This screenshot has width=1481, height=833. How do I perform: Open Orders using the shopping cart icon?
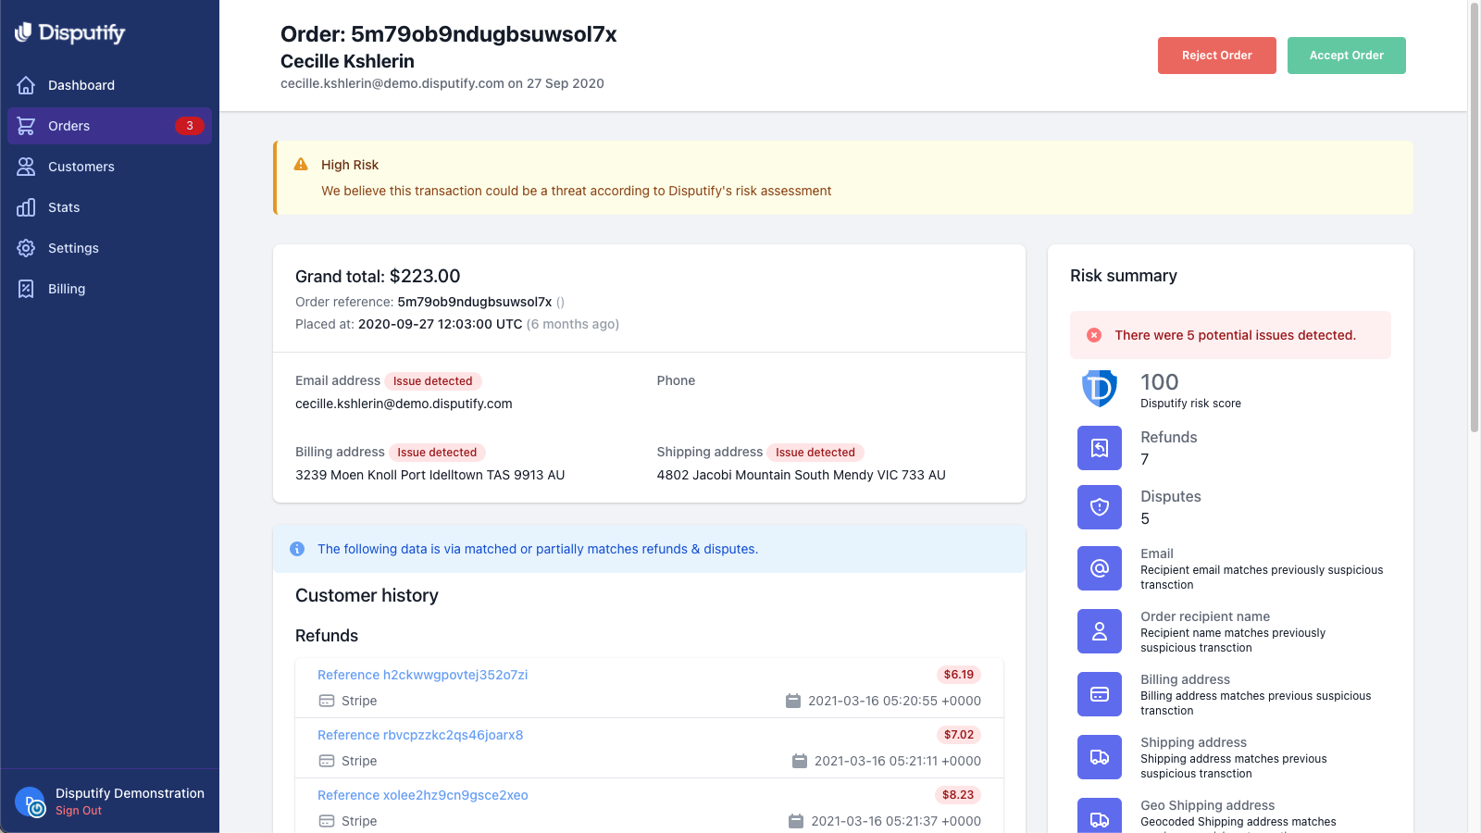click(x=27, y=126)
